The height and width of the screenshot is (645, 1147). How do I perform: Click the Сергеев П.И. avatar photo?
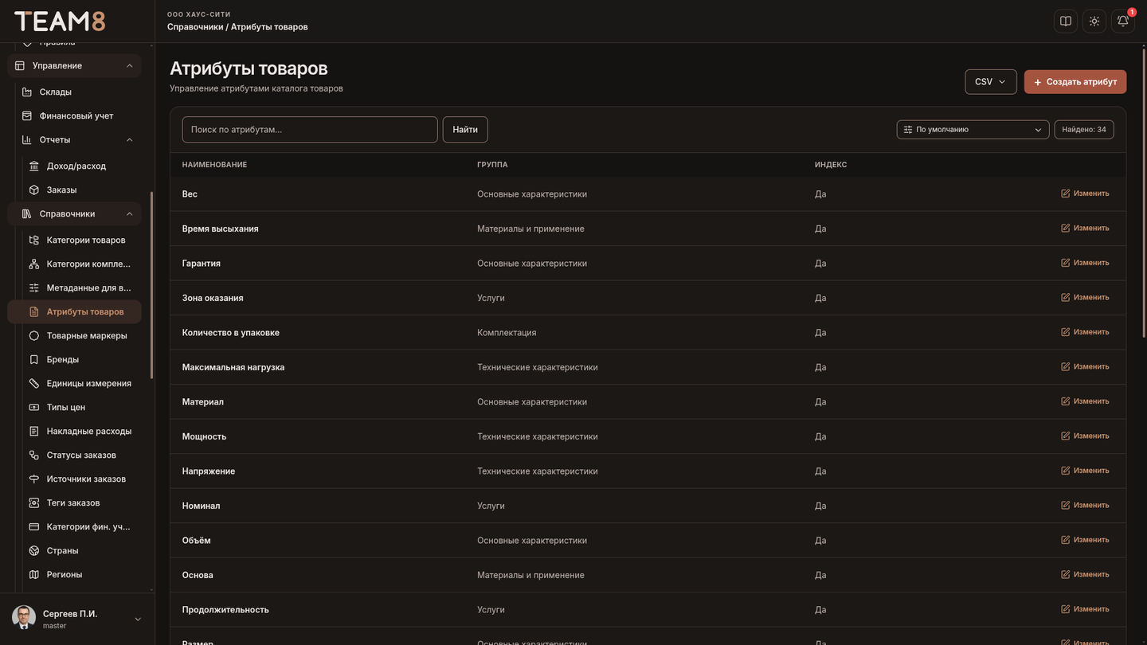click(24, 618)
